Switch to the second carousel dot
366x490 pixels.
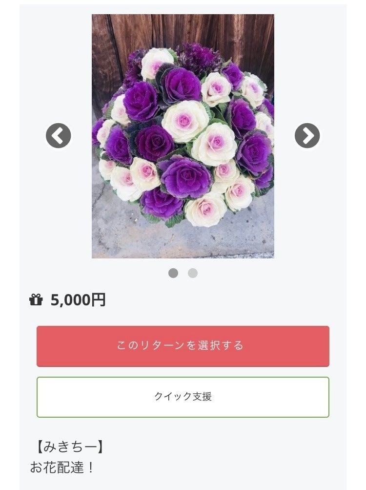click(193, 273)
